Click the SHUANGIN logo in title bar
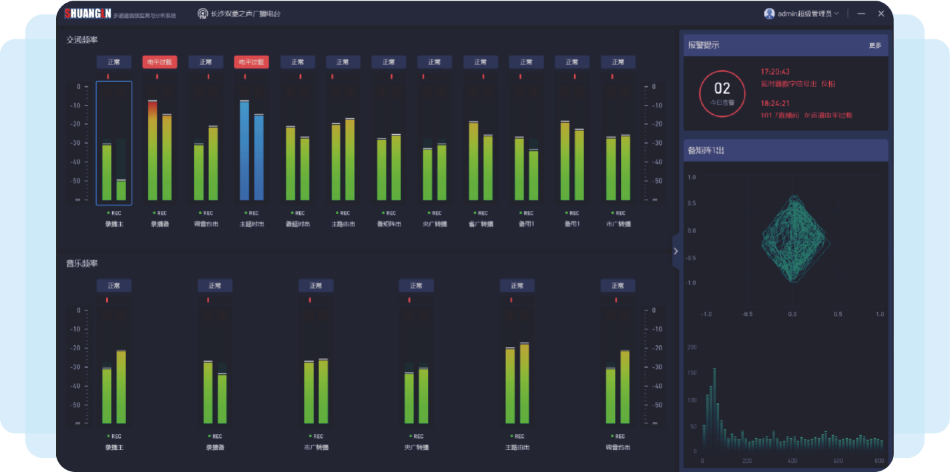This screenshot has height=472, width=950. 87,13
